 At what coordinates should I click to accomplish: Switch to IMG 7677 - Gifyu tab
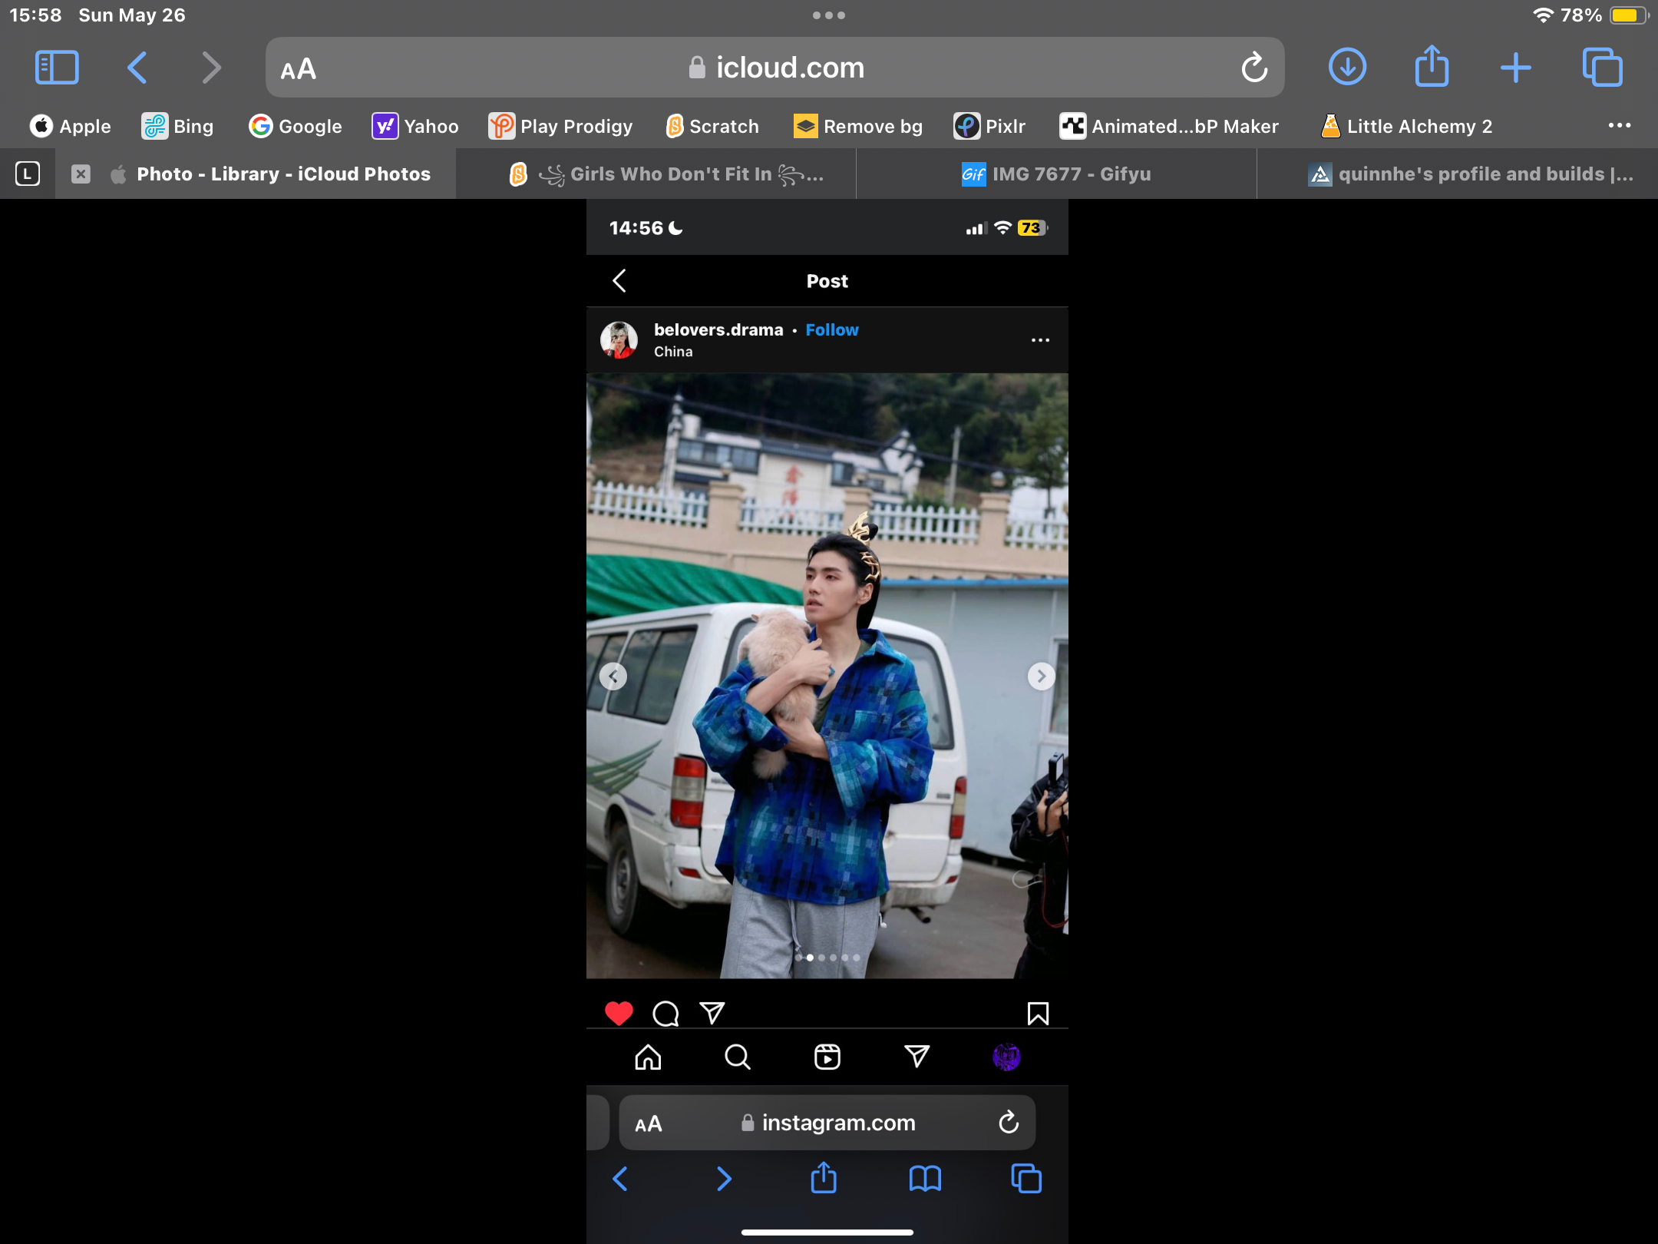(1056, 174)
